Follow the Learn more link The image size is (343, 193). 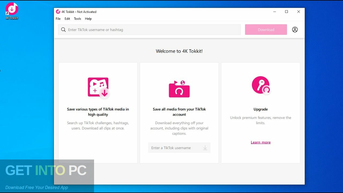261,142
